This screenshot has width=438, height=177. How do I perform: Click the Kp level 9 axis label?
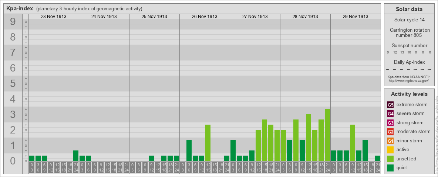pos(13,22)
